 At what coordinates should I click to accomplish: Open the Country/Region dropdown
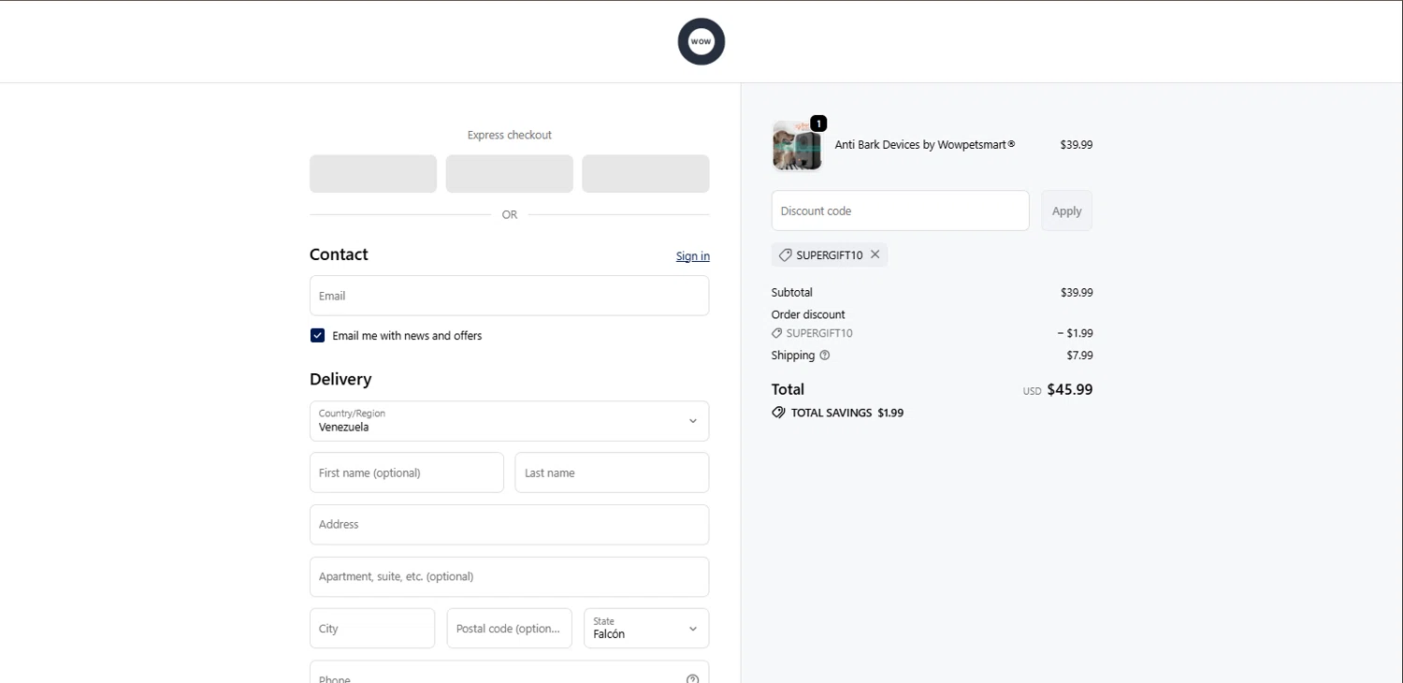point(509,421)
